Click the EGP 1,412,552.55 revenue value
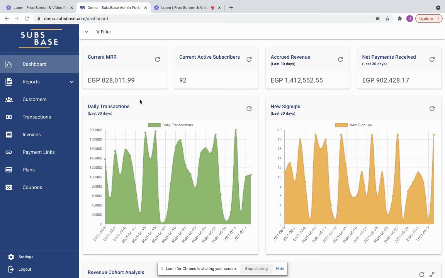This screenshot has height=278, width=445. (x=297, y=80)
